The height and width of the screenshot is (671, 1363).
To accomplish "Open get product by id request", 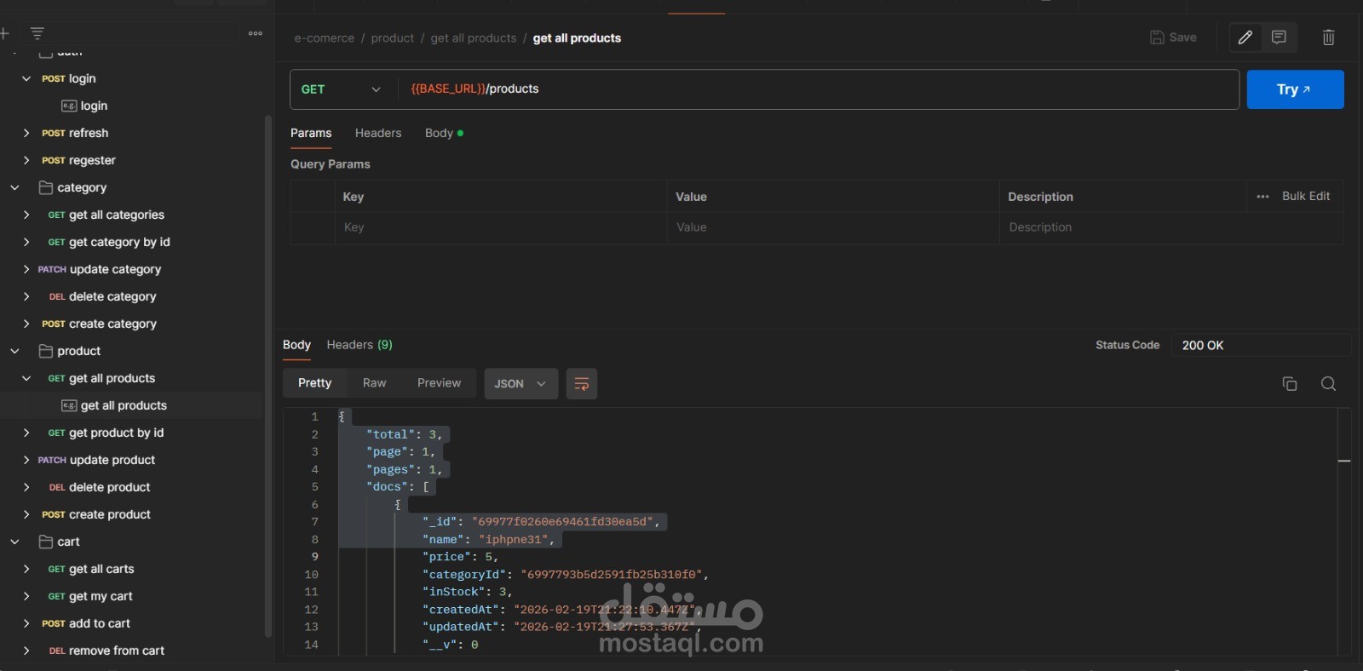I will click(x=116, y=433).
